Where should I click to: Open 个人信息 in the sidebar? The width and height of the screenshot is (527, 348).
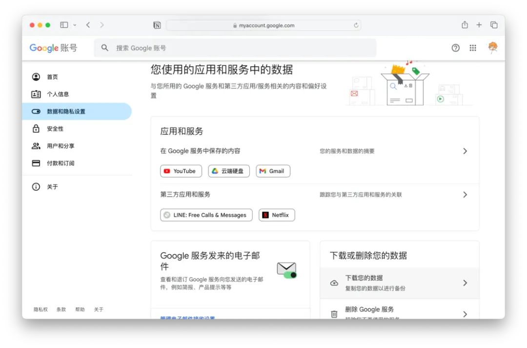[x=77, y=94]
